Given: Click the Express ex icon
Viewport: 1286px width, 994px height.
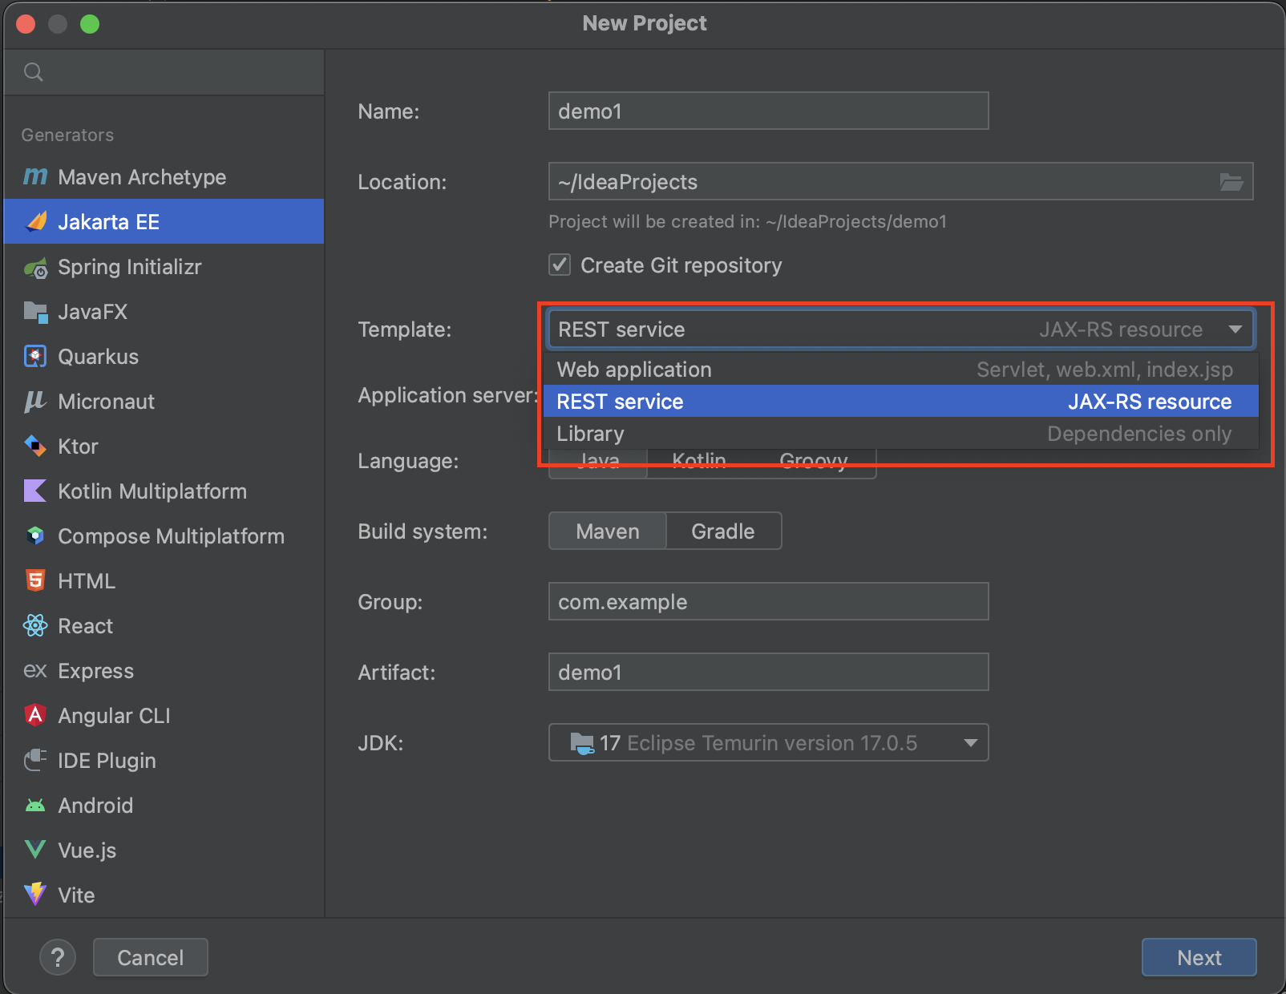Looking at the screenshot, I should [35, 670].
